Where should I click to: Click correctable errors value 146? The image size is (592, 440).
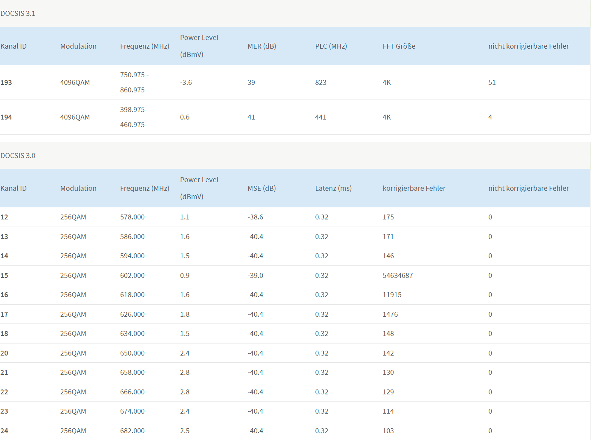point(388,256)
